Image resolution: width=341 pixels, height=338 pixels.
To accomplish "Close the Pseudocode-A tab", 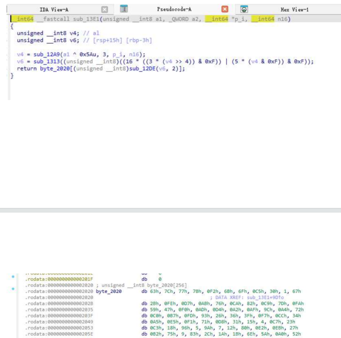I will click(224, 9).
